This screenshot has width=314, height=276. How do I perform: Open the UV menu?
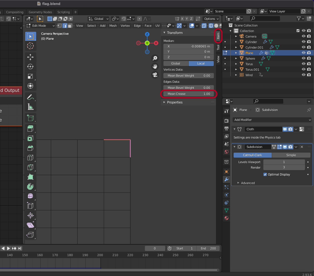coord(158,26)
